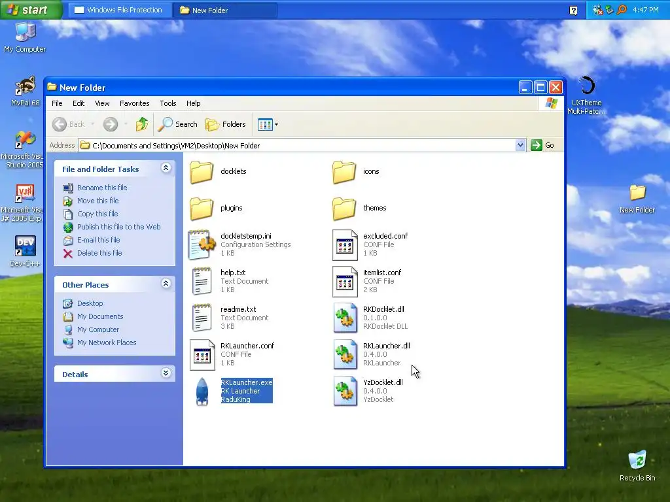The width and height of the screenshot is (670, 502).
Task: Open the View menu
Action: 102,103
